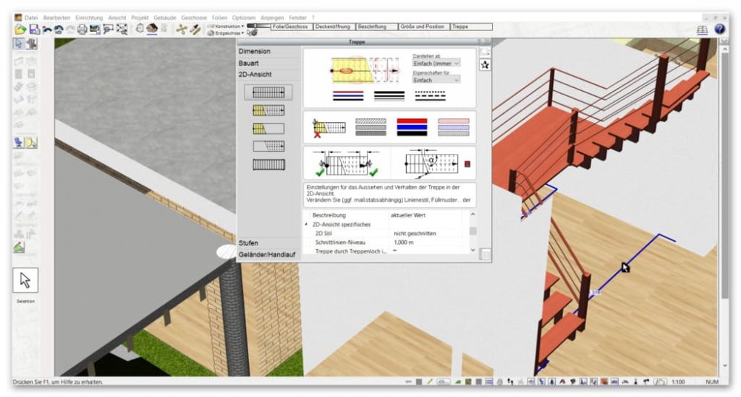Screen dimensions: 741x397
Task: Click the star favorites icon in Treppe dialog
Action: 485,65
